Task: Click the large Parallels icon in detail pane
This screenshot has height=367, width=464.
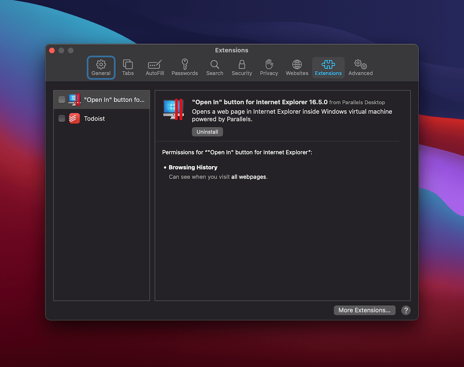Action: pos(174,109)
